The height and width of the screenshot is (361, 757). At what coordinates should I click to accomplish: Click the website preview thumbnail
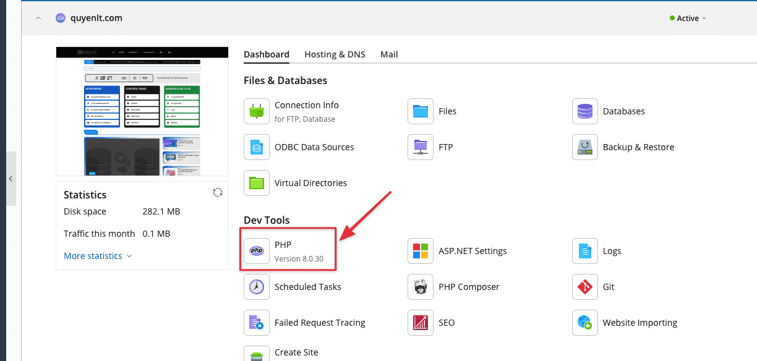point(142,111)
